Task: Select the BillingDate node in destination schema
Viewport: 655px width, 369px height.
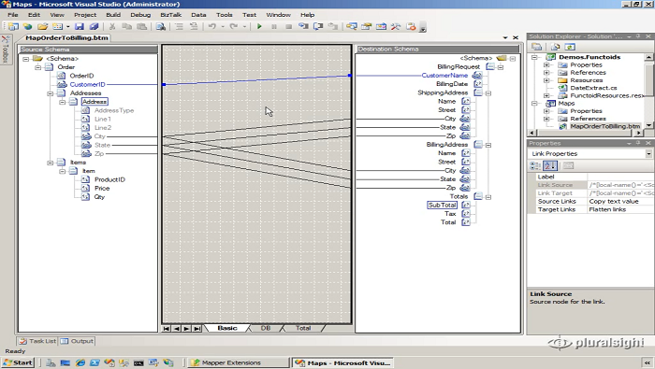Action: [452, 84]
